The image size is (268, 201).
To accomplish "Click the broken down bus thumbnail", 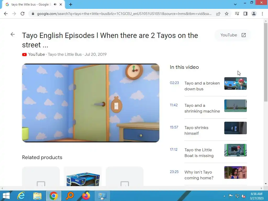I will pyautogui.click(x=236, y=83).
